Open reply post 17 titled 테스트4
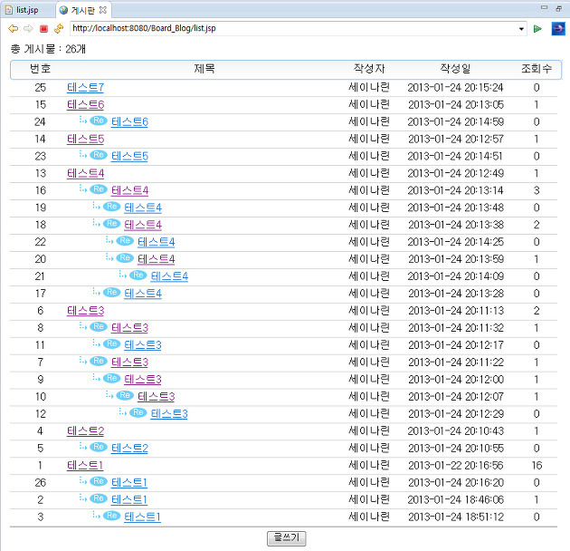Screen dimensions: 570x551 pos(143,294)
